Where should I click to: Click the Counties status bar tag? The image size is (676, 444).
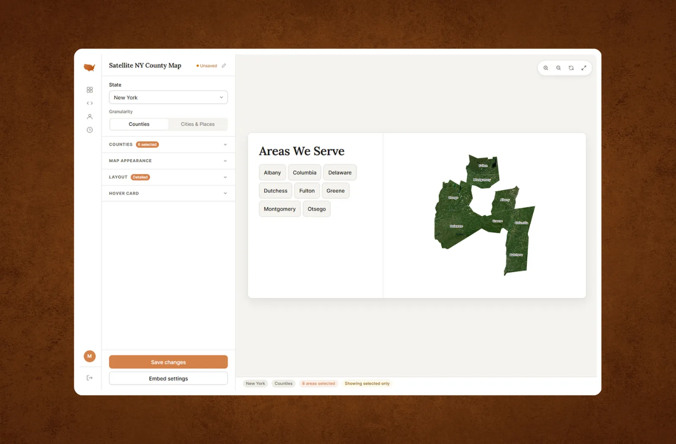click(x=283, y=384)
